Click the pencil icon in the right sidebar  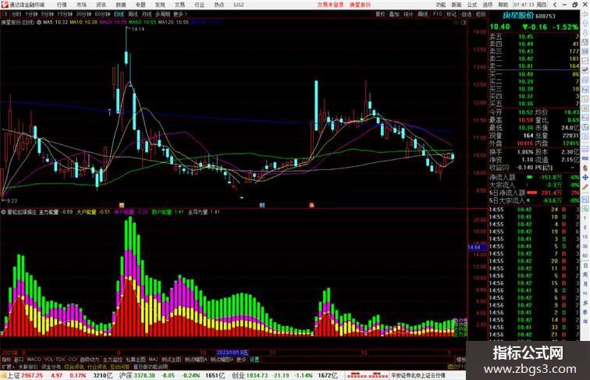[x=585, y=187]
